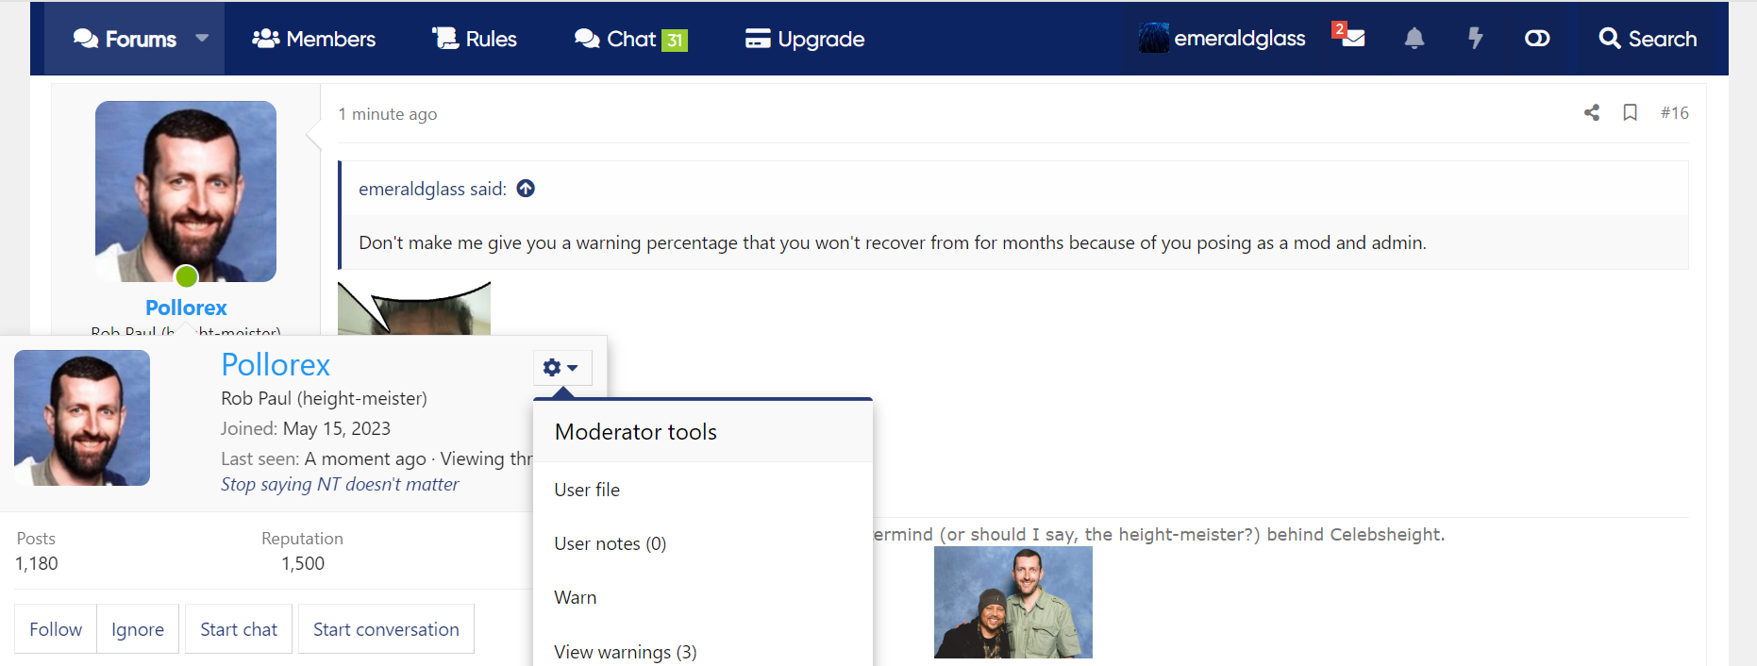Screen dimensions: 1757x666
Task: Click the signature photo of two men
Action: pyautogui.click(x=1012, y=603)
